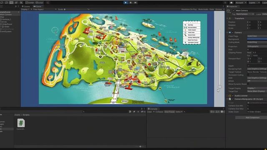Viewport: 267px width, 150px height.
Task: Click the Pause button
Action: (131, 2)
